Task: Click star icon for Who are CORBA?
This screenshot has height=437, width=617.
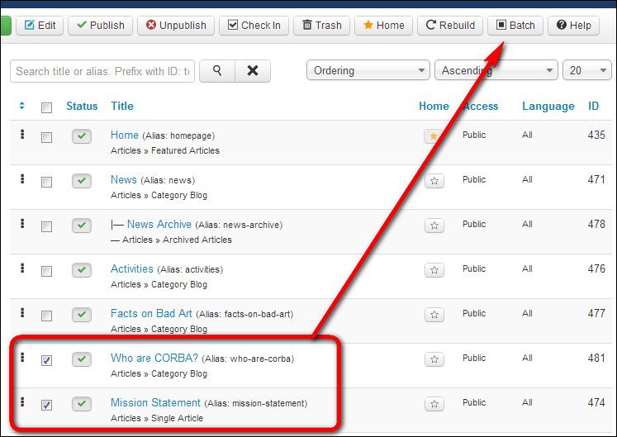Action: coord(434,359)
